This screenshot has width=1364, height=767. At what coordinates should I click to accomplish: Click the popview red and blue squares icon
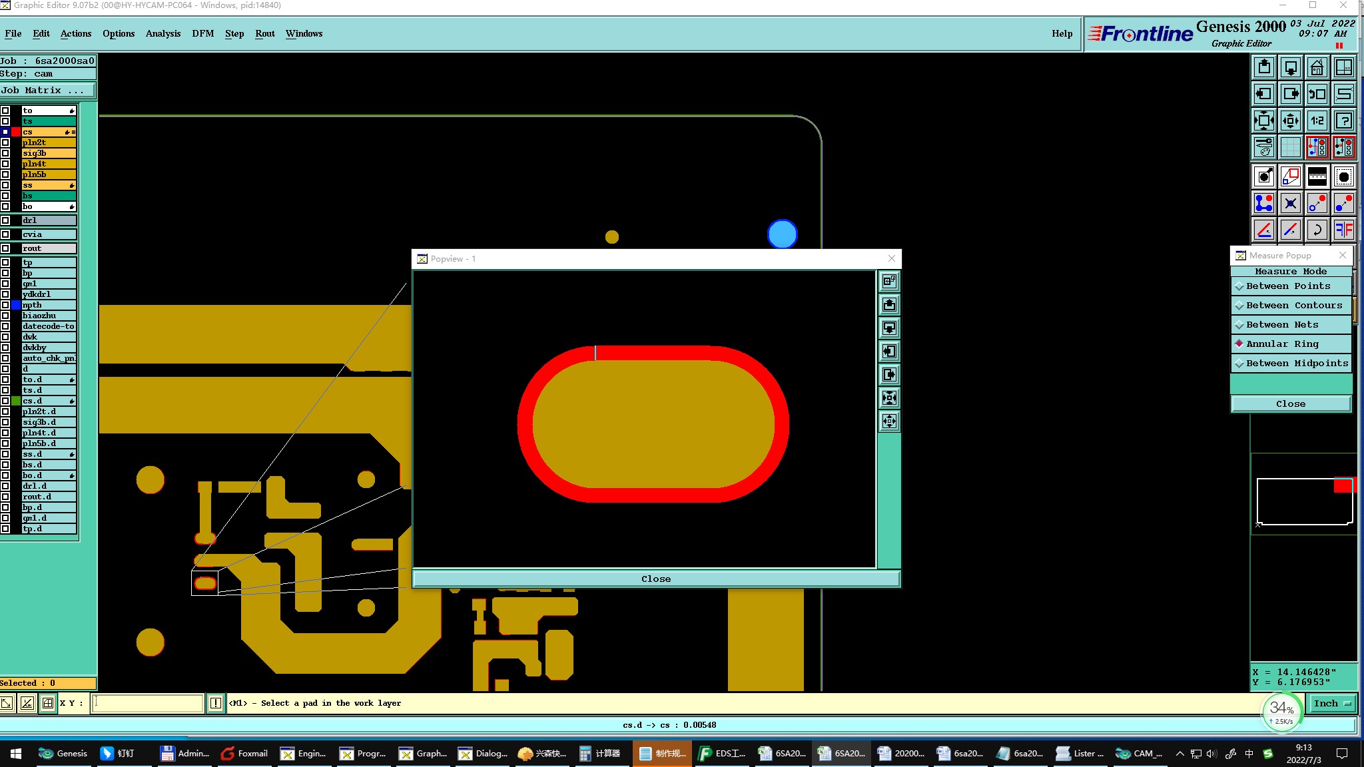pos(1291,176)
